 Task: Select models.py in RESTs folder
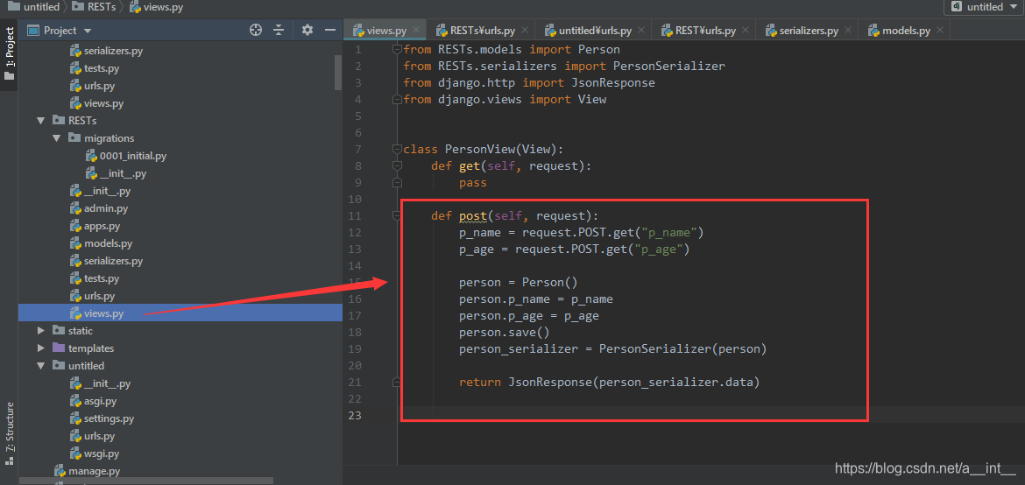[x=102, y=243]
